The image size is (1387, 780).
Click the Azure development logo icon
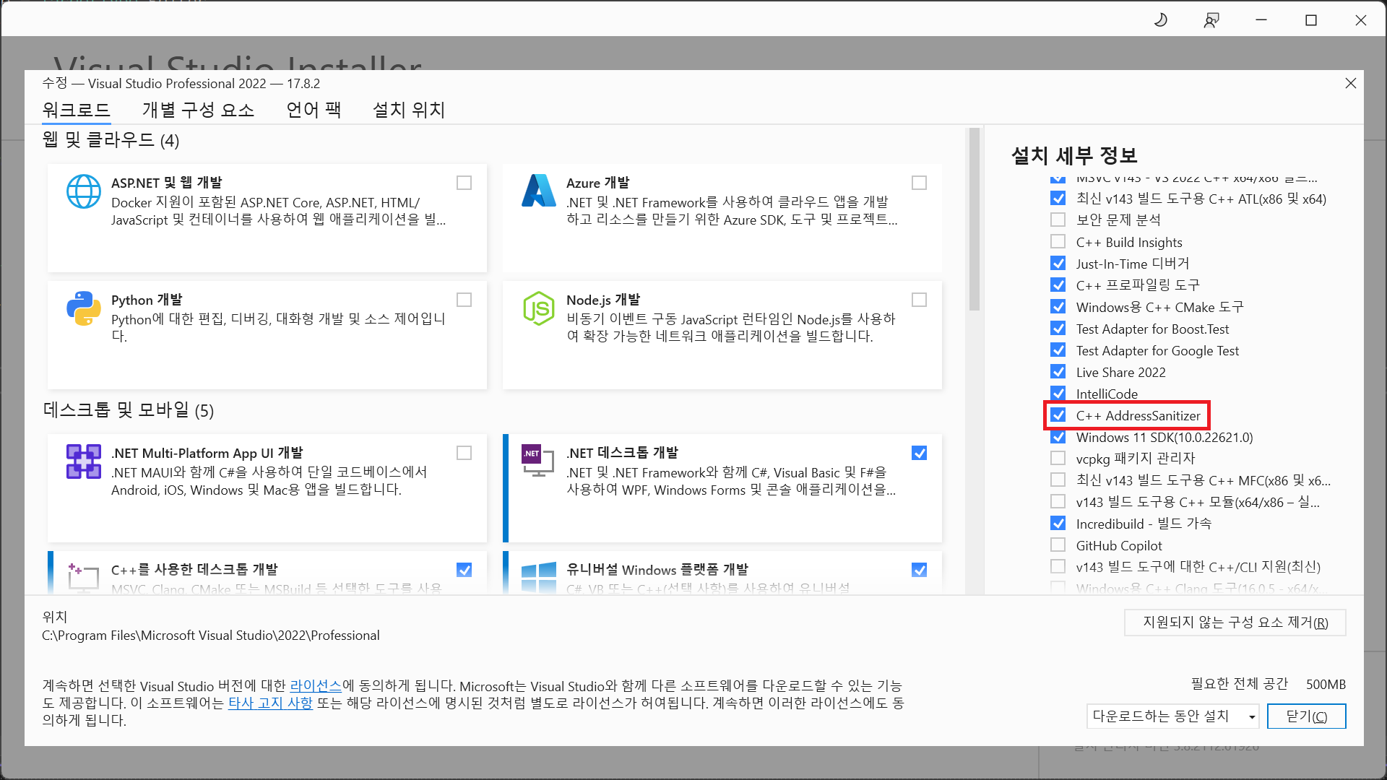tap(538, 191)
